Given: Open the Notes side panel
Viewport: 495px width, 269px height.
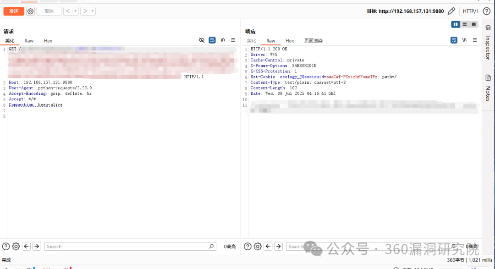Looking at the screenshot, I should [x=488, y=87].
